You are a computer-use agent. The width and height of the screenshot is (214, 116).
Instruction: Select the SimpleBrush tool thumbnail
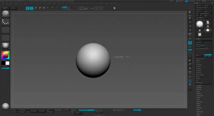(x=208, y=26)
